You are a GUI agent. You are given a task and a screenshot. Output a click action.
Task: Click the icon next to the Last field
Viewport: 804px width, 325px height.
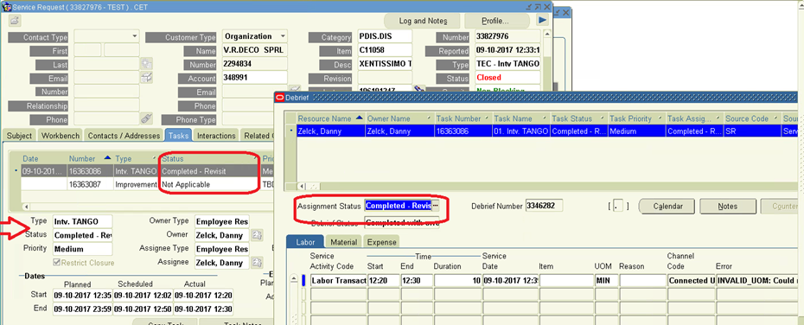tap(147, 64)
